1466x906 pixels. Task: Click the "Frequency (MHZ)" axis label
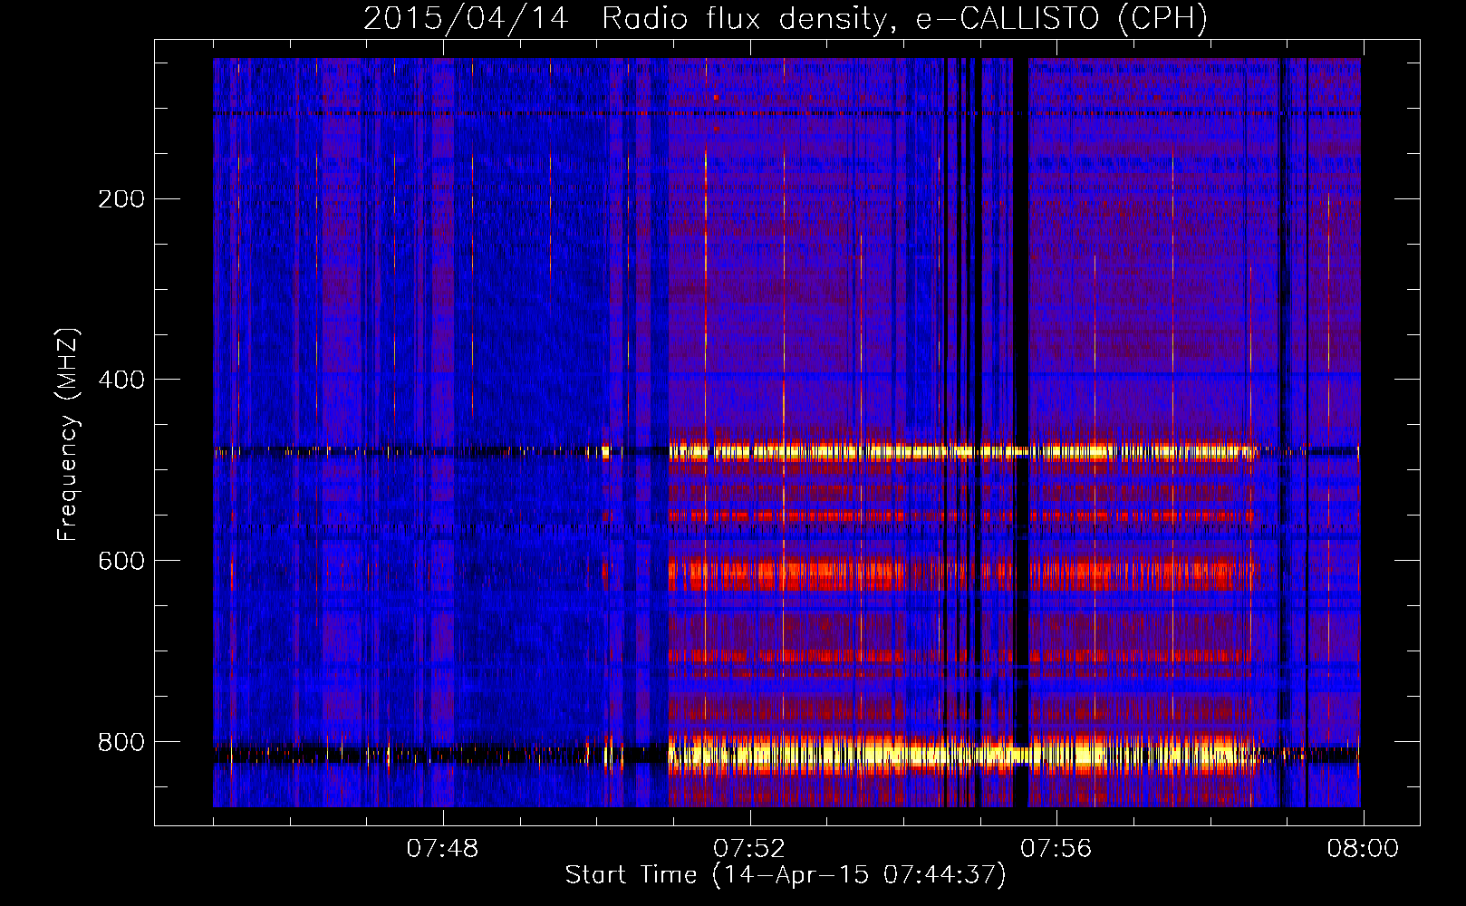click(68, 435)
